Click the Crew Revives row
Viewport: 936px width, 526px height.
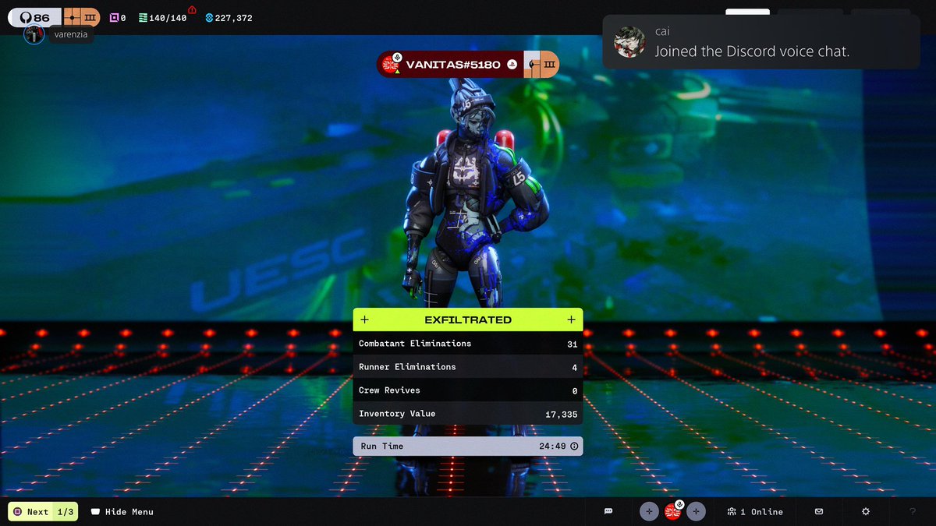click(x=468, y=390)
